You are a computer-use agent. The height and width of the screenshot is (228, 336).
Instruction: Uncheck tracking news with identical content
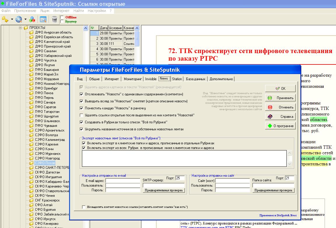point(81,94)
